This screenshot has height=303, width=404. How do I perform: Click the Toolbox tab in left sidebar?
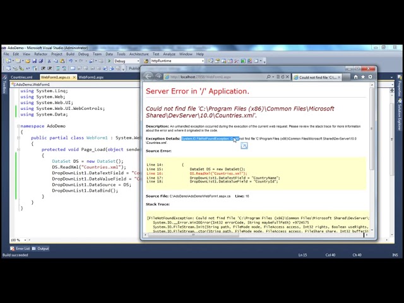(4, 85)
